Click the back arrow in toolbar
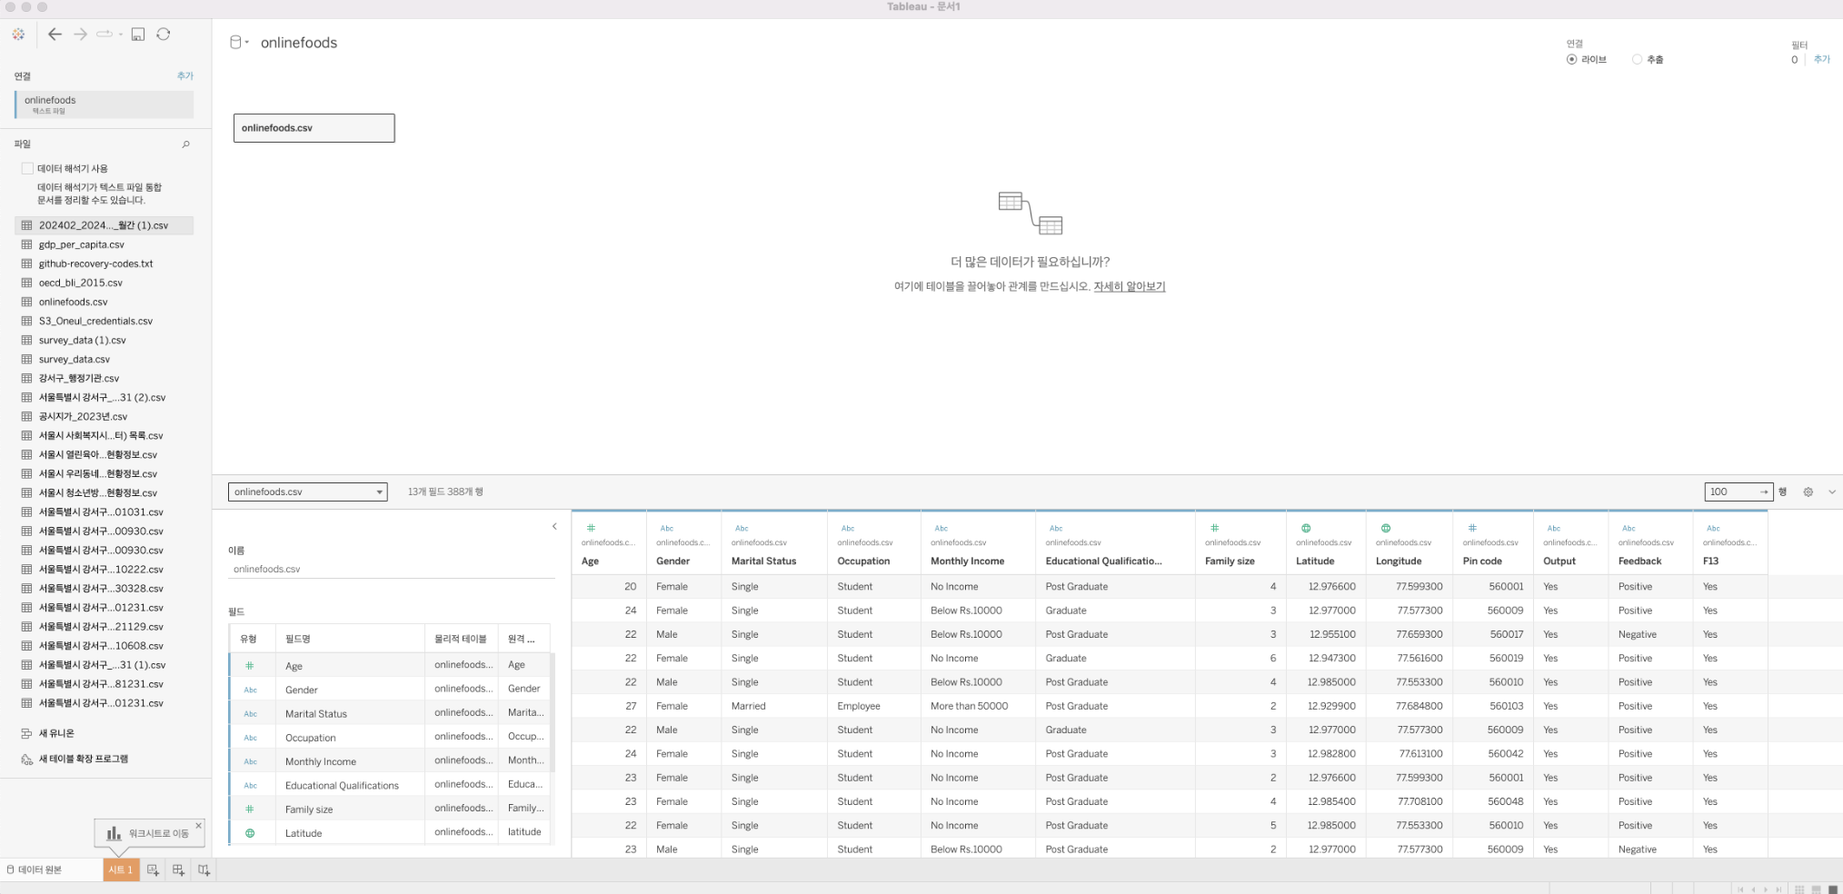The height and width of the screenshot is (894, 1843). coord(55,35)
